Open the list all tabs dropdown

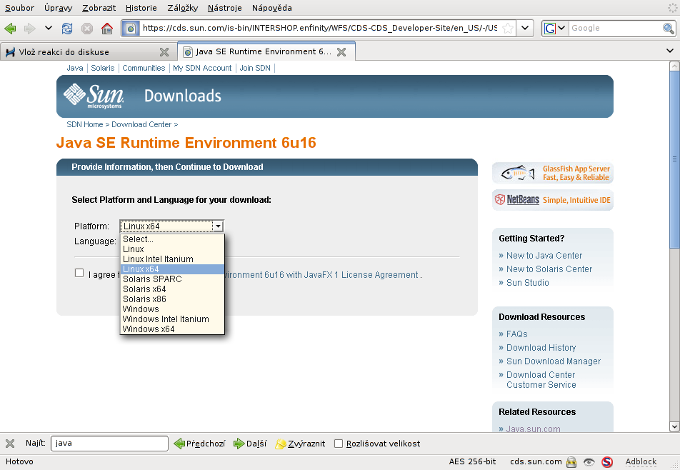(669, 51)
